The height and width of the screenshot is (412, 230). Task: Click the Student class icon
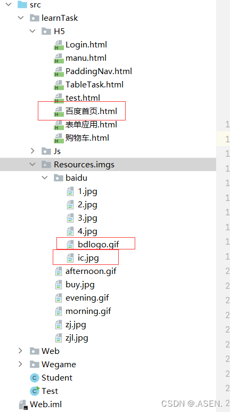point(35,378)
